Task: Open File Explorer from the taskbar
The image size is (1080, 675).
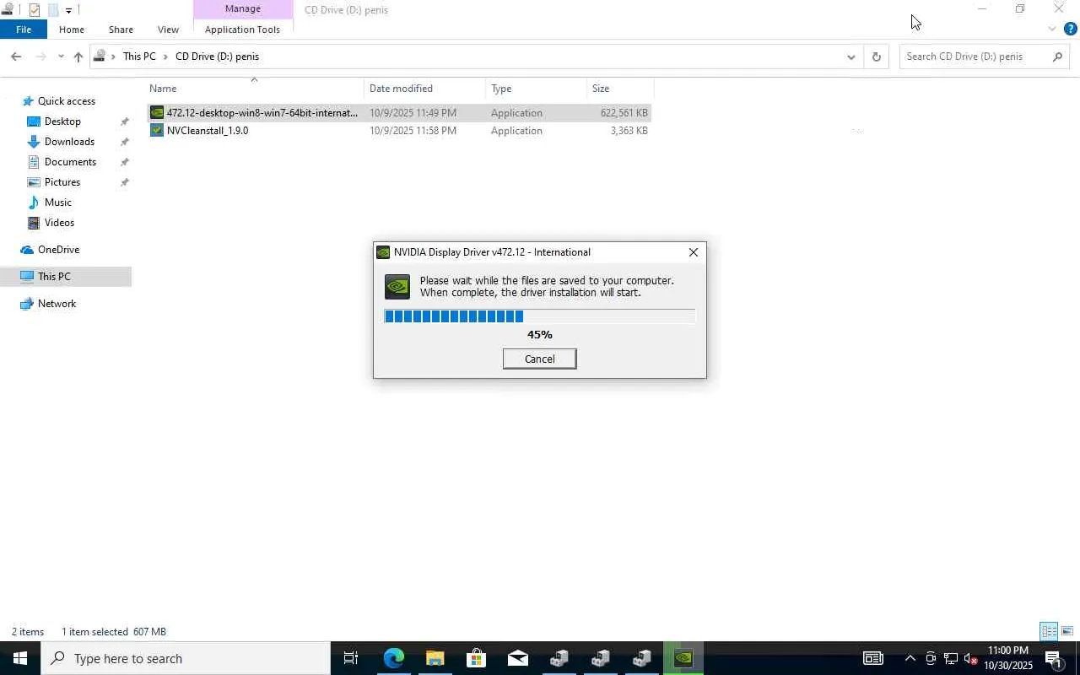Action: tap(435, 658)
